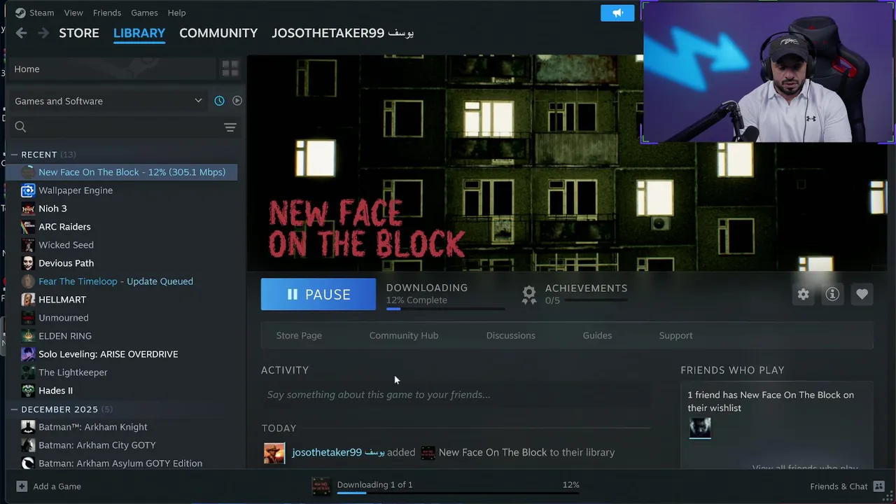Screen dimensions: 896x504
Task: Add game to favorites heart icon
Action: point(862,294)
